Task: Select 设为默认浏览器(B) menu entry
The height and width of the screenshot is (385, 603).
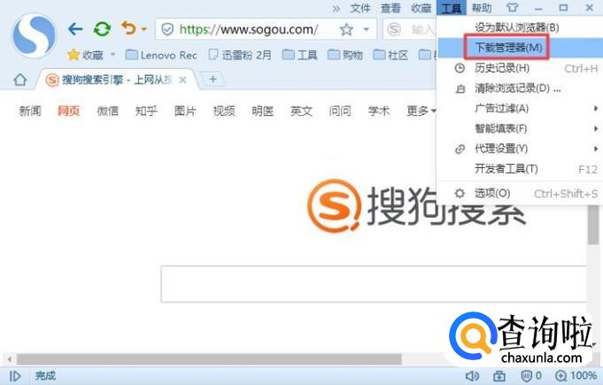Action: (519, 27)
